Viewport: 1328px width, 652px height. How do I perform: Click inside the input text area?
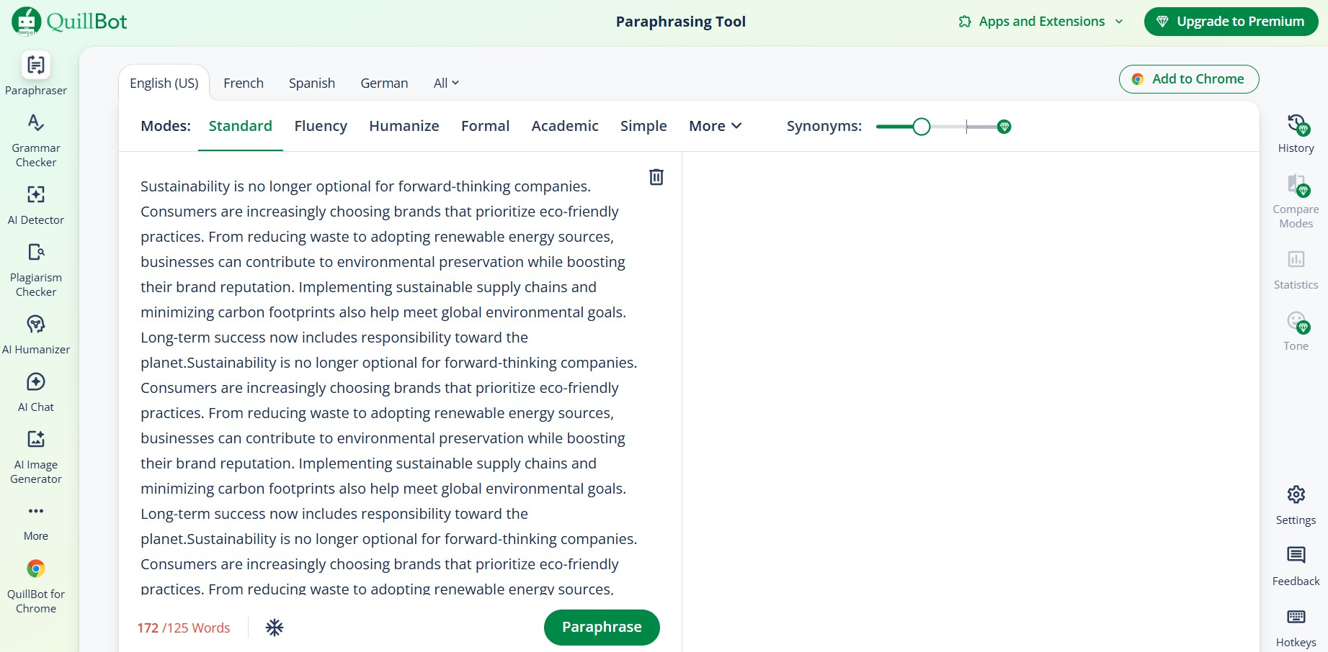click(x=389, y=360)
